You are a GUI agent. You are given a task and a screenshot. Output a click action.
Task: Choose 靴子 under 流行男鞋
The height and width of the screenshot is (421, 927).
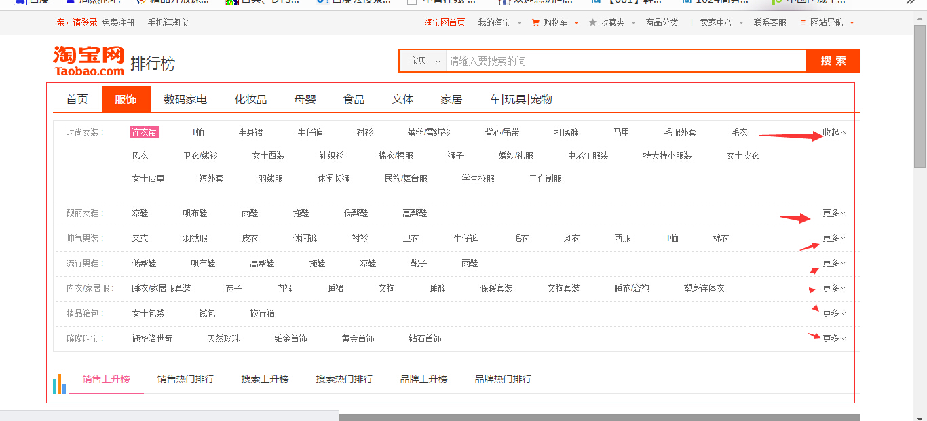[419, 263]
